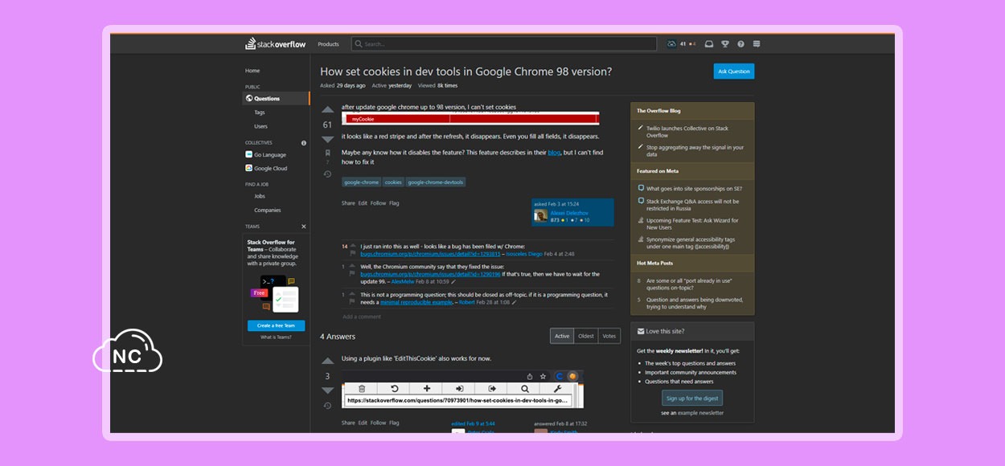Open What goes into site sponsorships post

[x=695, y=188]
